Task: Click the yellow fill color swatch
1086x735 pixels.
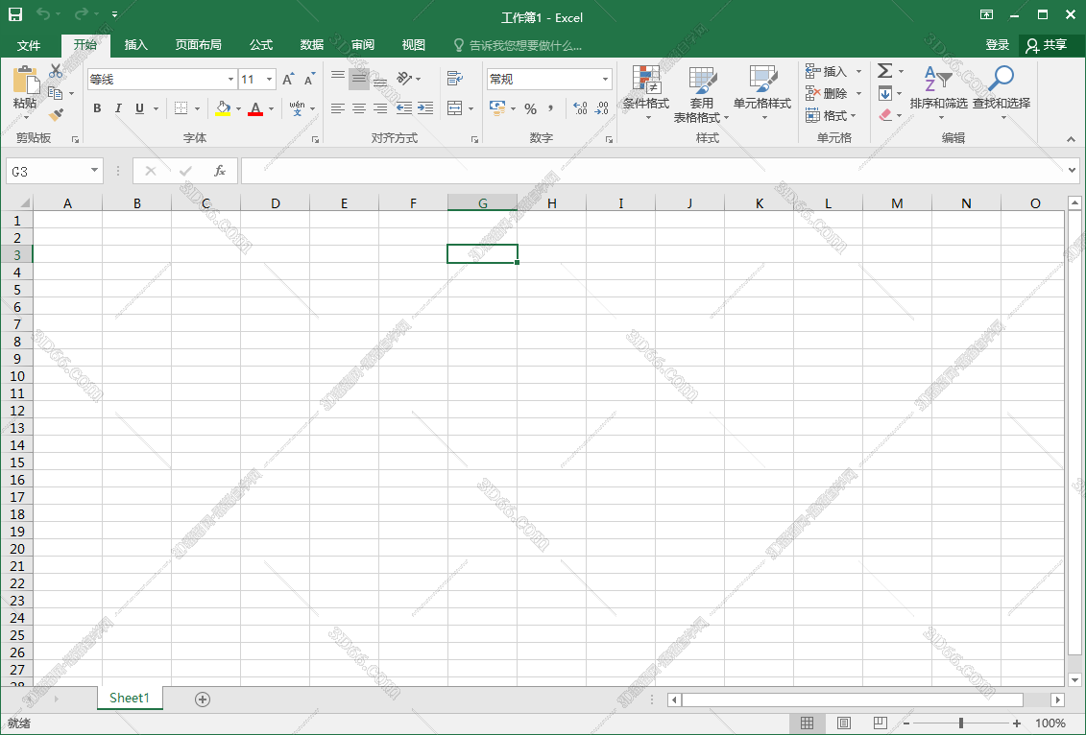Action: tap(223, 108)
